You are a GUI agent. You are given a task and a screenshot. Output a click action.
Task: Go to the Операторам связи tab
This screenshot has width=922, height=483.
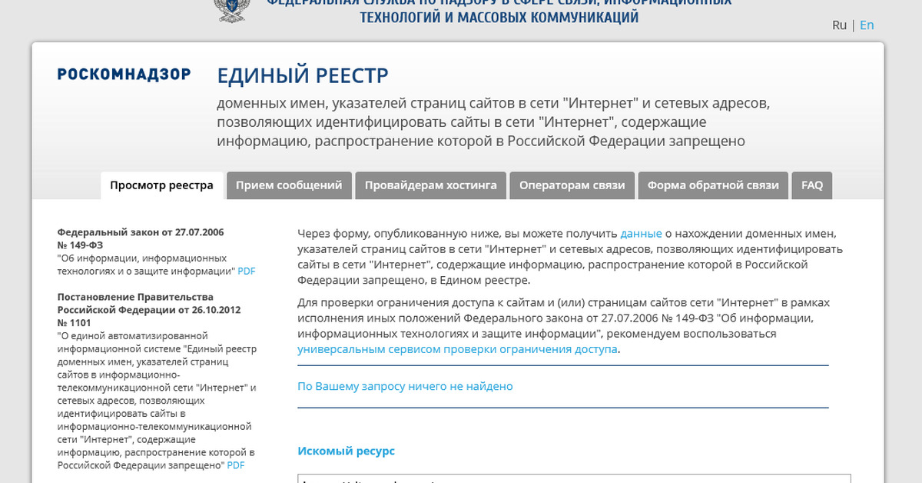[x=572, y=185]
